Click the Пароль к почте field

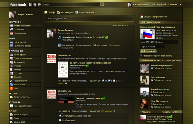153,46
